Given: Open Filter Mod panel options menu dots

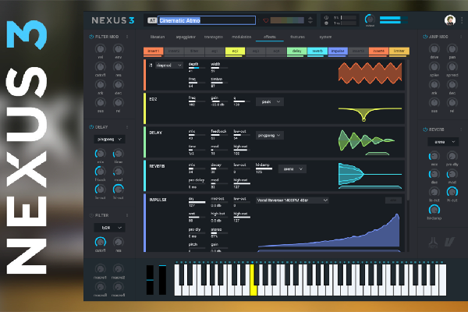Looking at the screenshot, I should [x=127, y=37].
